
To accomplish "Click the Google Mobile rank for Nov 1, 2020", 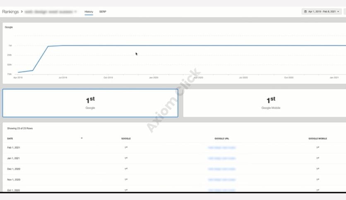I will pos(318,179).
